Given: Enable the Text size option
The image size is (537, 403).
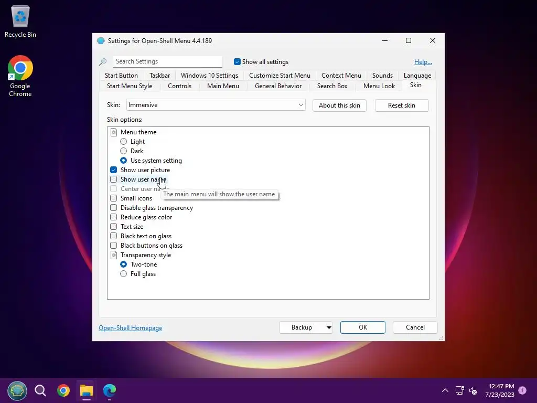Looking at the screenshot, I should [x=114, y=227].
